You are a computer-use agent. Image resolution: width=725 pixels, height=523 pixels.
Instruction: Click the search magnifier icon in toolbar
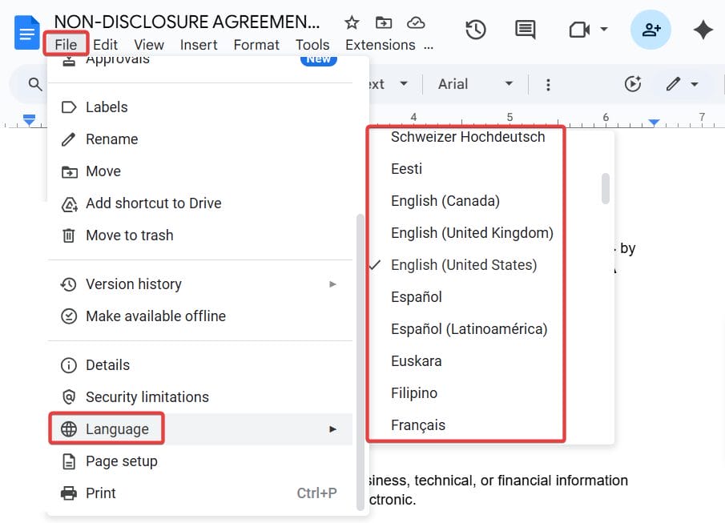pos(35,84)
